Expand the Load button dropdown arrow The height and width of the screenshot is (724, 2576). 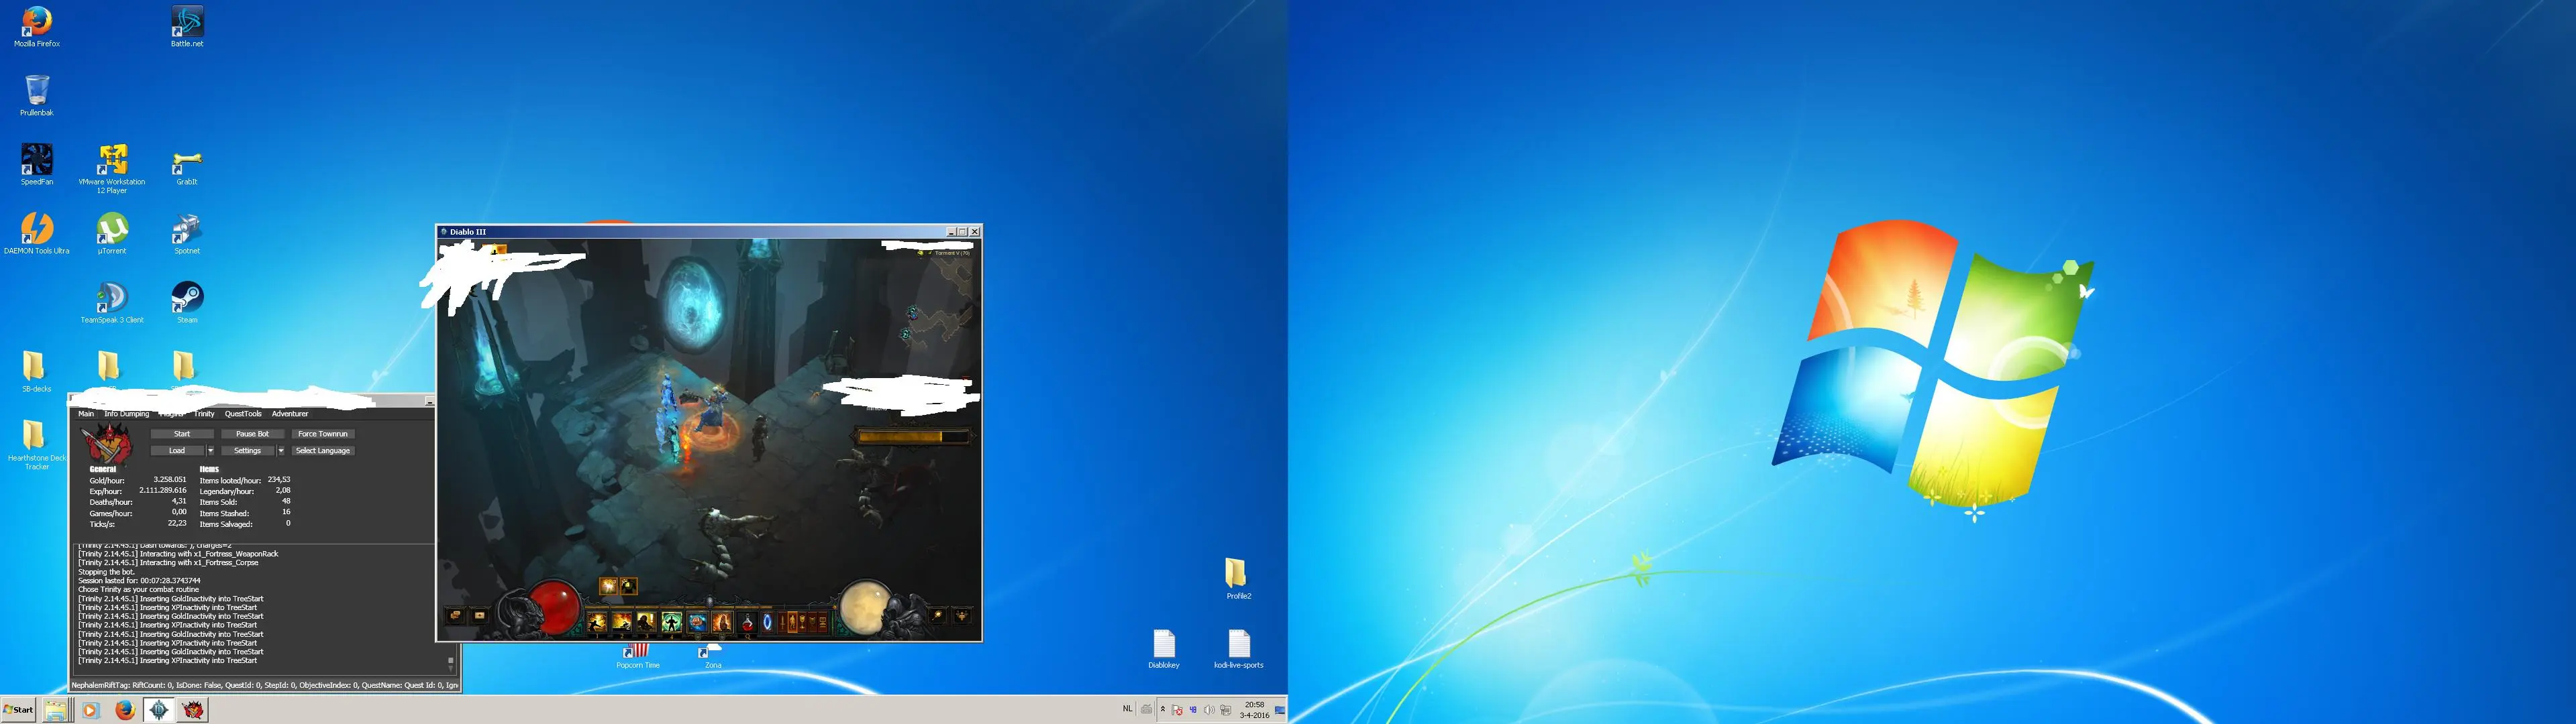point(211,450)
